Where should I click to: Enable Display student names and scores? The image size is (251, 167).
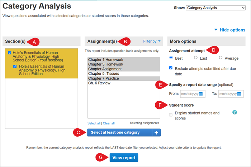pyautogui.click(x=171, y=114)
